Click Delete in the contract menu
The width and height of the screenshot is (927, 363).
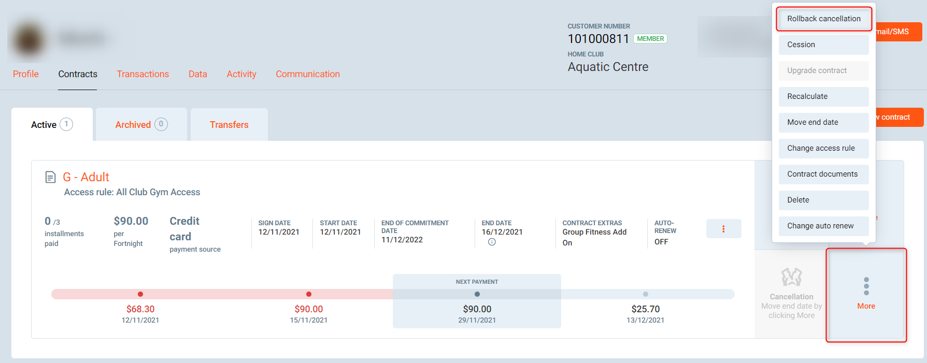pyautogui.click(x=823, y=200)
